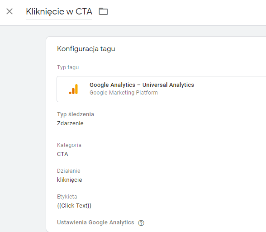
Task: Click the Etykieta field label
Action: pos(67,197)
